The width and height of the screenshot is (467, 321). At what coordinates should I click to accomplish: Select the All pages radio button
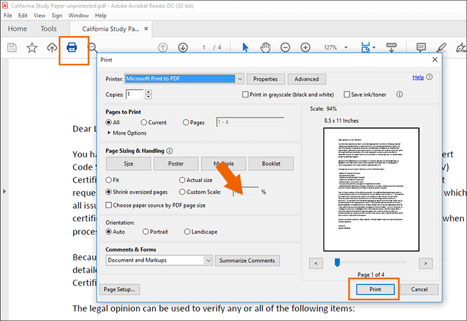pos(109,123)
